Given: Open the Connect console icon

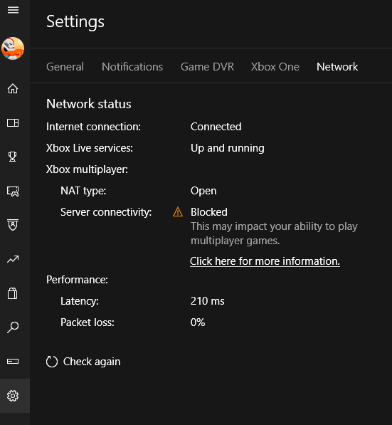Looking at the screenshot, I should point(13,362).
